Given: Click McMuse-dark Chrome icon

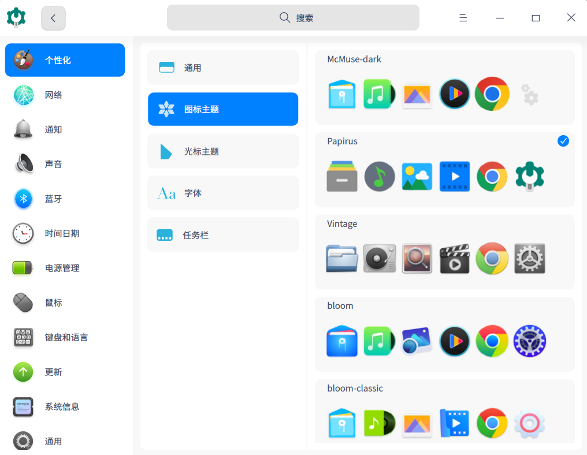Looking at the screenshot, I should click(492, 94).
